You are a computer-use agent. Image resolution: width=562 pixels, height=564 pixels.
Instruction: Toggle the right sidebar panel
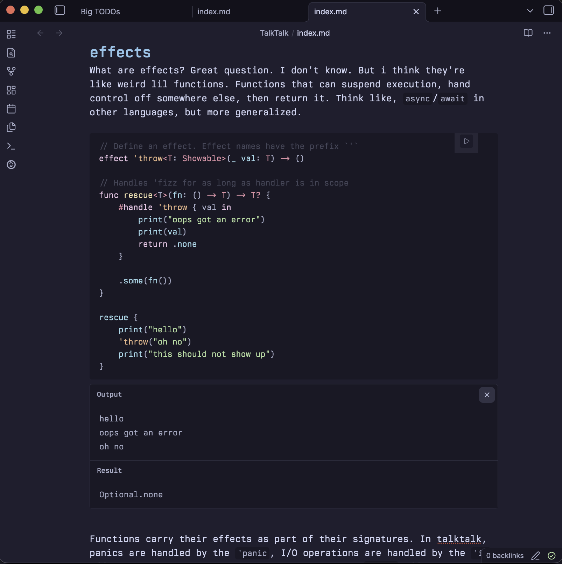tap(548, 10)
